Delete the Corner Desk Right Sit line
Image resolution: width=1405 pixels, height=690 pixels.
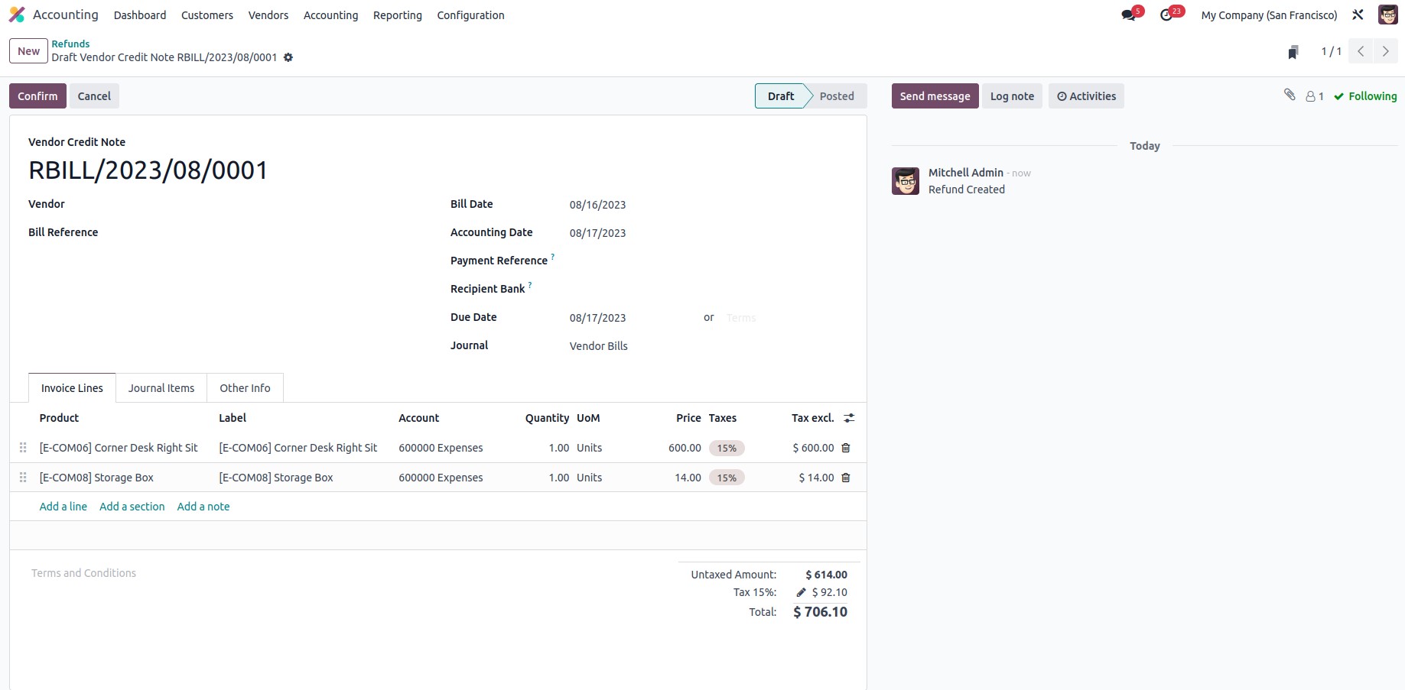[846, 448]
